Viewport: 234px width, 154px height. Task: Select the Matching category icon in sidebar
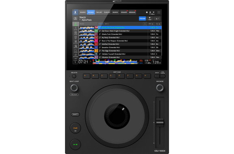click(x=76, y=56)
